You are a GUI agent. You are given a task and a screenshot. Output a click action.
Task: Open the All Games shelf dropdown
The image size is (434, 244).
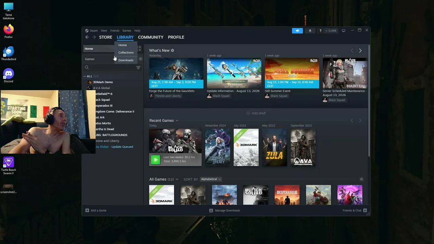click(x=177, y=179)
